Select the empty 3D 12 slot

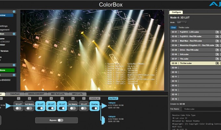[x=196, y=81]
